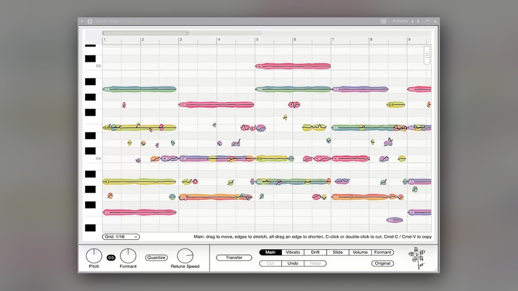Select the pink C5 note at bar 5
518x291 pixels.
(293, 66)
